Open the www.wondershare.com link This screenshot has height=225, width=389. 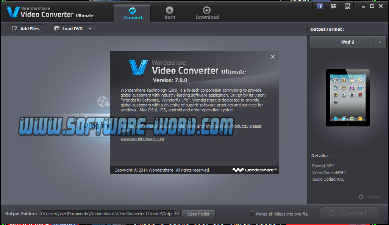pyautogui.click(x=142, y=139)
